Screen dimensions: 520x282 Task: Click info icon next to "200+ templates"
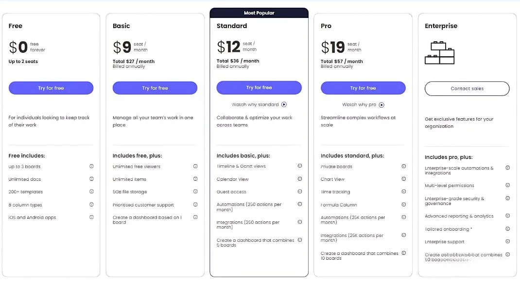(91, 191)
